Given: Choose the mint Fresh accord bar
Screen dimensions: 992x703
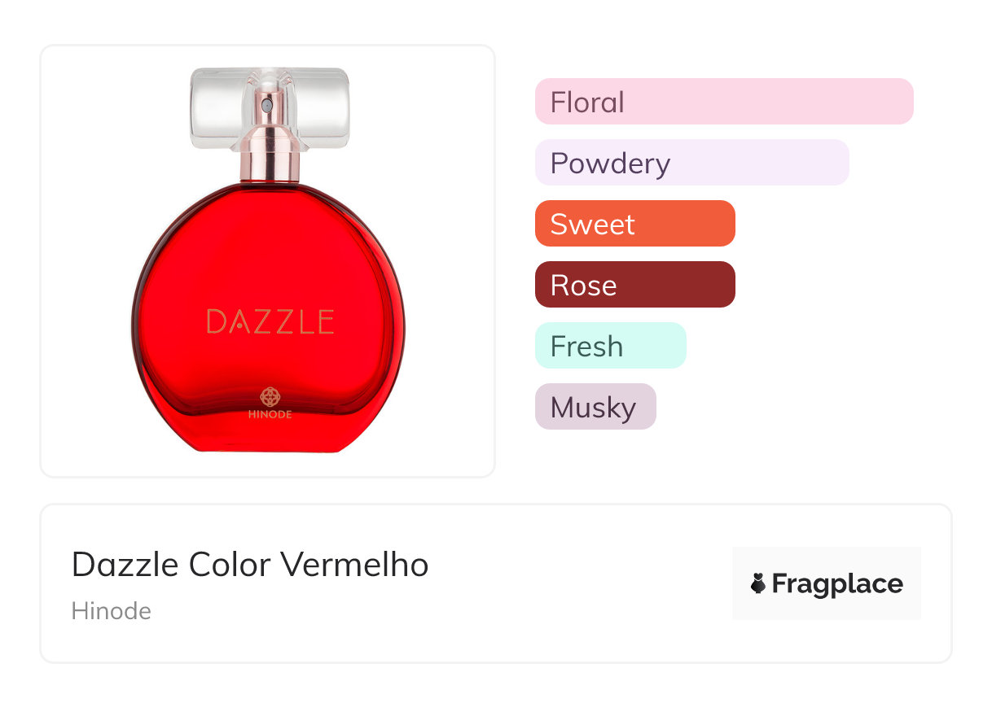Looking at the screenshot, I should coord(610,346).
